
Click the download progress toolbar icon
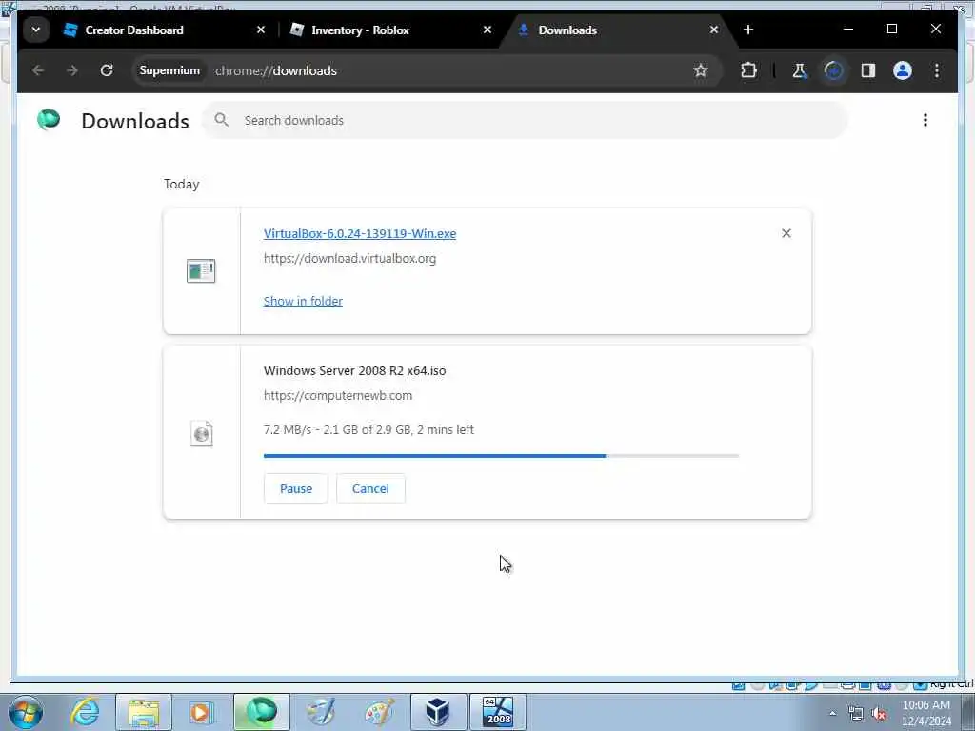834,70
